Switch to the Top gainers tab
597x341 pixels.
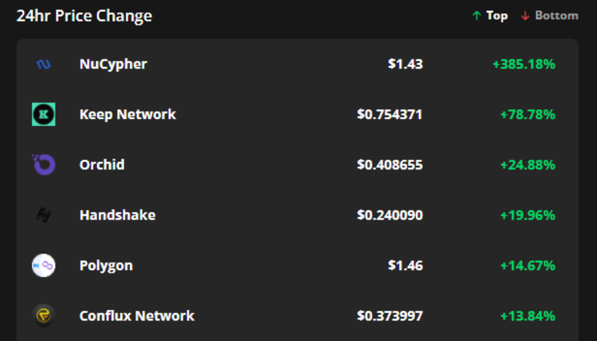click(496, 16)
